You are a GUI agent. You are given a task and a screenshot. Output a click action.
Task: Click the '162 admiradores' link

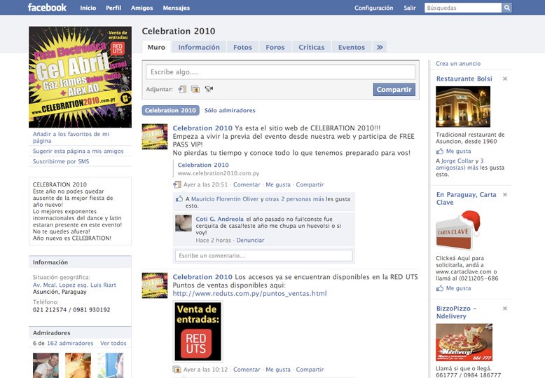[70, 343]
